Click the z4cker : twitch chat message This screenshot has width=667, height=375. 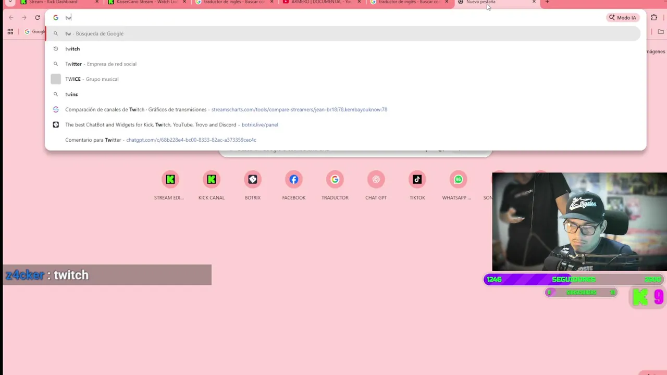[107, 275]
